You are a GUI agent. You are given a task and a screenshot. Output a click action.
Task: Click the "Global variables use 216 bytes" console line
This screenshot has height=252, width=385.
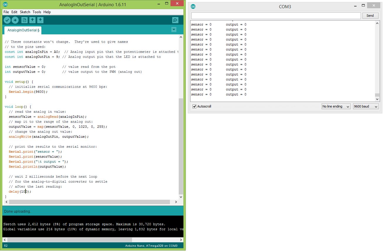(x=93, y=229)
